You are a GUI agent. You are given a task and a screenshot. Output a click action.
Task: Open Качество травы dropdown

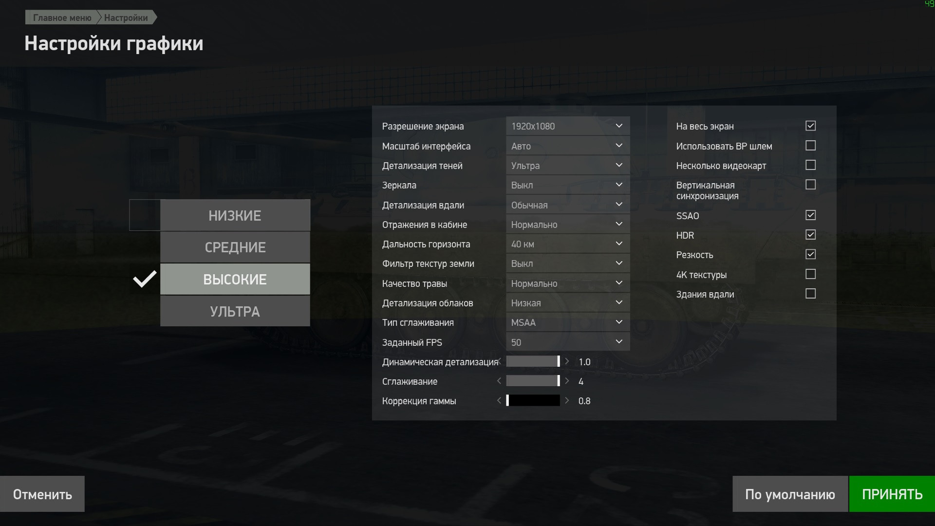pos(568,283)
